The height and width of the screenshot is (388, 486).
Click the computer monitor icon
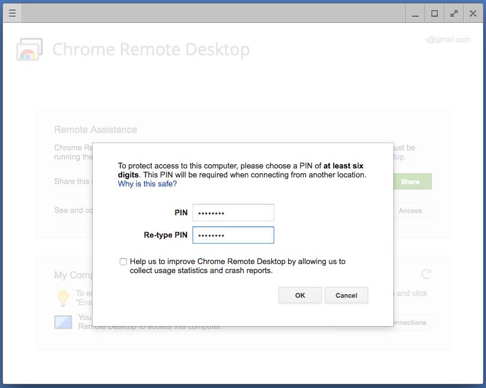[x=63, y=322]
